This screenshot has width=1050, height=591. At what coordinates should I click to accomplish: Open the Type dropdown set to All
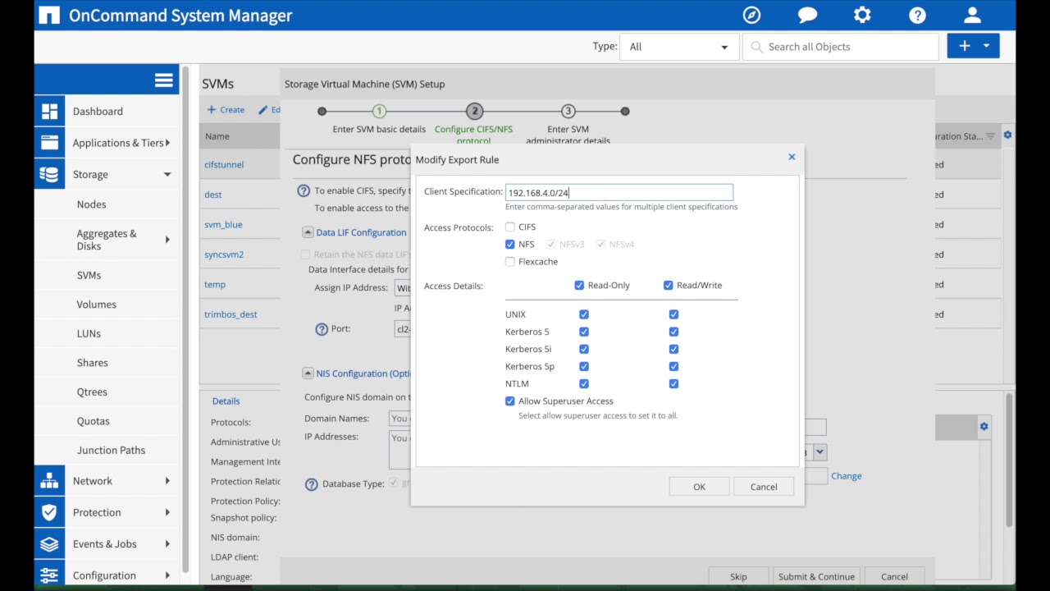pos(679,47)
